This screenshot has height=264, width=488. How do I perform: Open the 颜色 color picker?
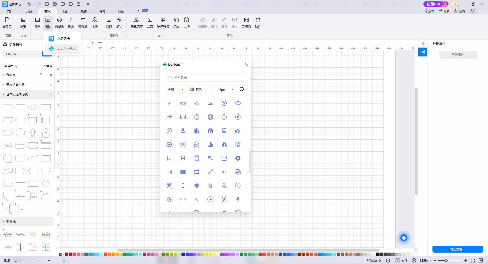(x=200, y=90)
